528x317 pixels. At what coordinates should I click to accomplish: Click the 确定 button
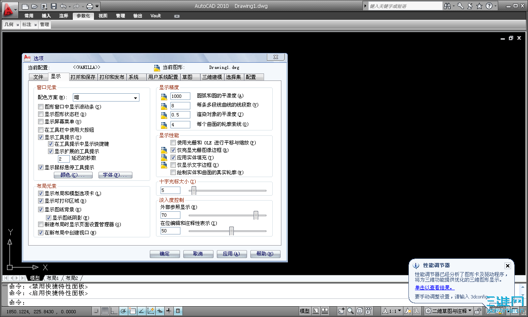[x=165, y=254]
